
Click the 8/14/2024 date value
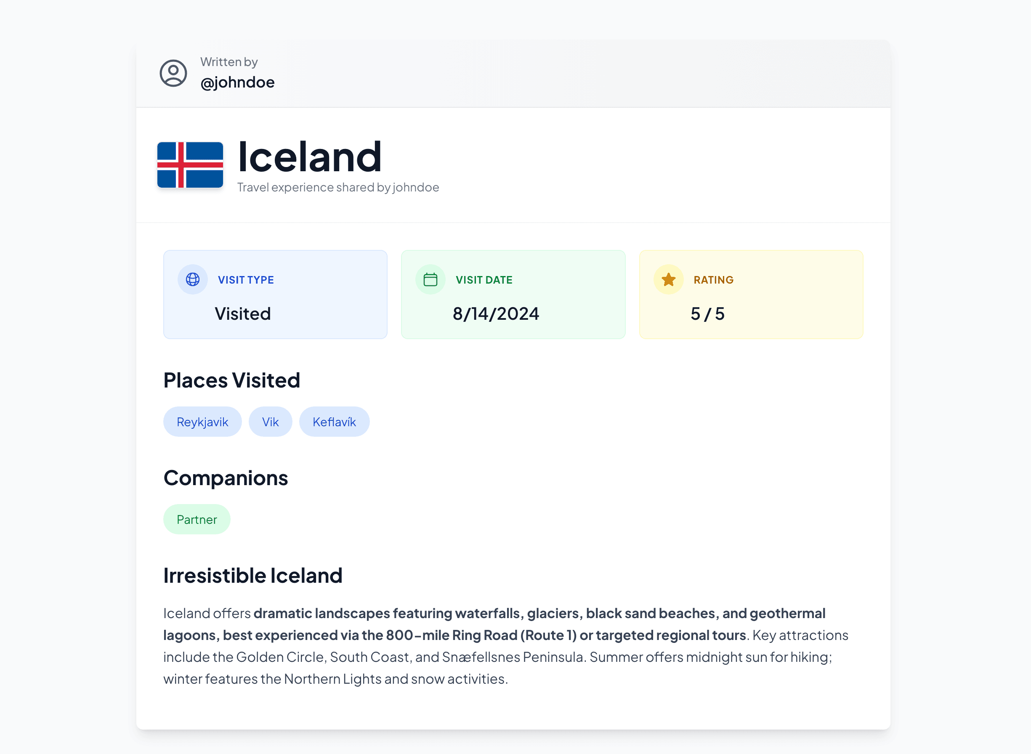tap(496, 314)
